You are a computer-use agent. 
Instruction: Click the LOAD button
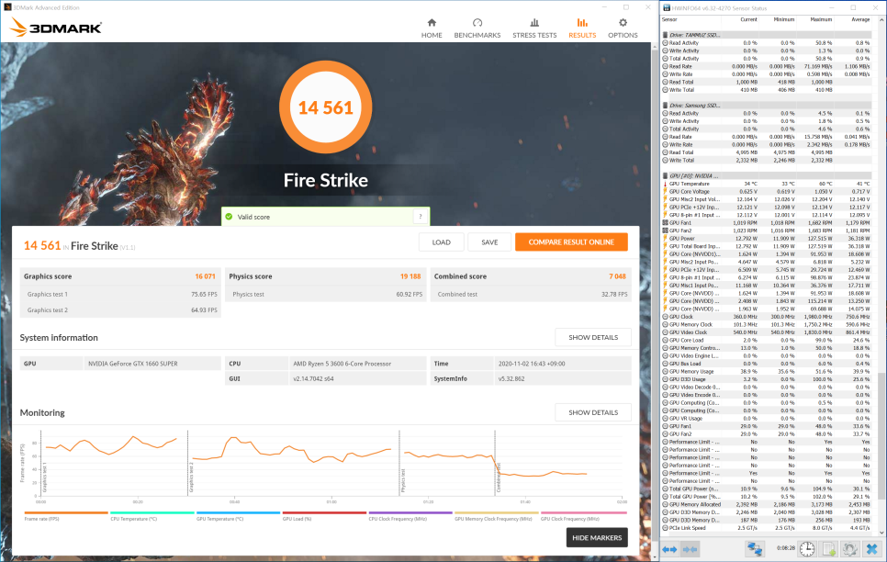(442, 242)
